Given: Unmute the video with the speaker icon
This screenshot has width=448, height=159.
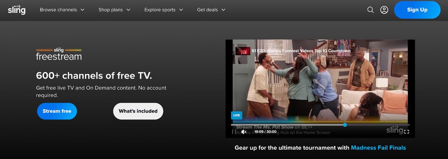Looking at the screenshot, I should (x=244, y=131).
